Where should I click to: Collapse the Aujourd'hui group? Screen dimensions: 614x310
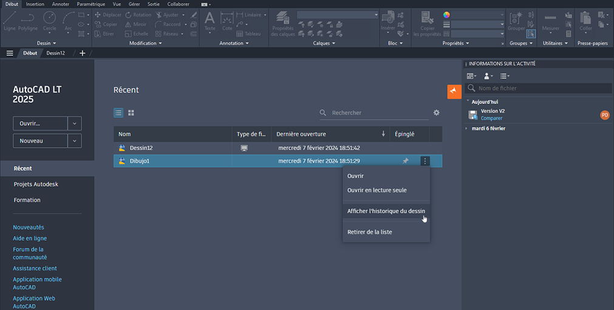click(468, 101)
